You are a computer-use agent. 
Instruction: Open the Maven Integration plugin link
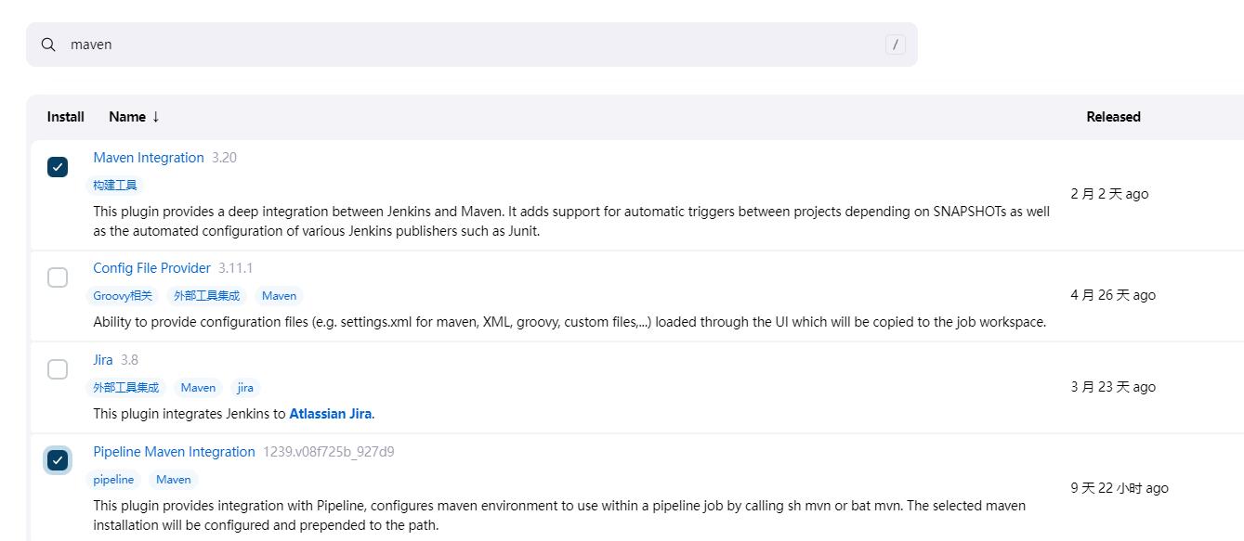[x=149, y=158]
